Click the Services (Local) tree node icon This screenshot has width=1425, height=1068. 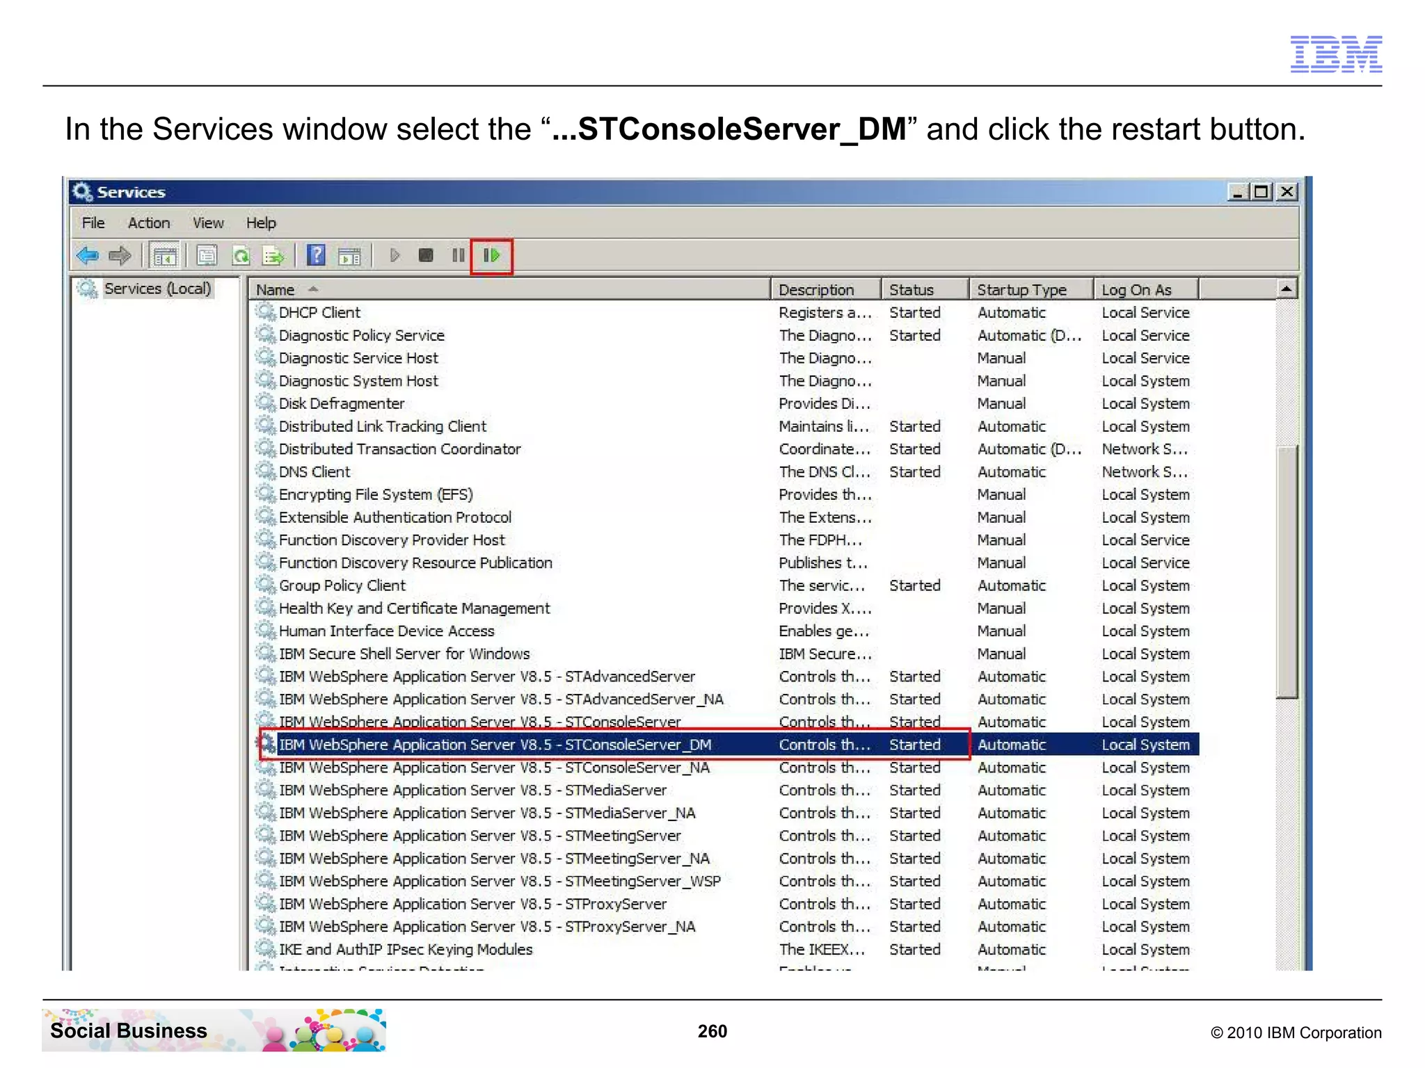(88, 289)
